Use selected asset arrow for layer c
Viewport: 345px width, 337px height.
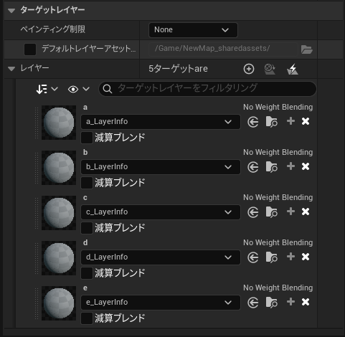253,212
